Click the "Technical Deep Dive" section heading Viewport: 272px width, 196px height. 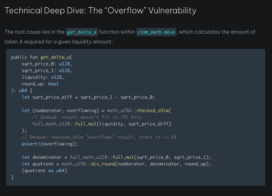(100, 10)
